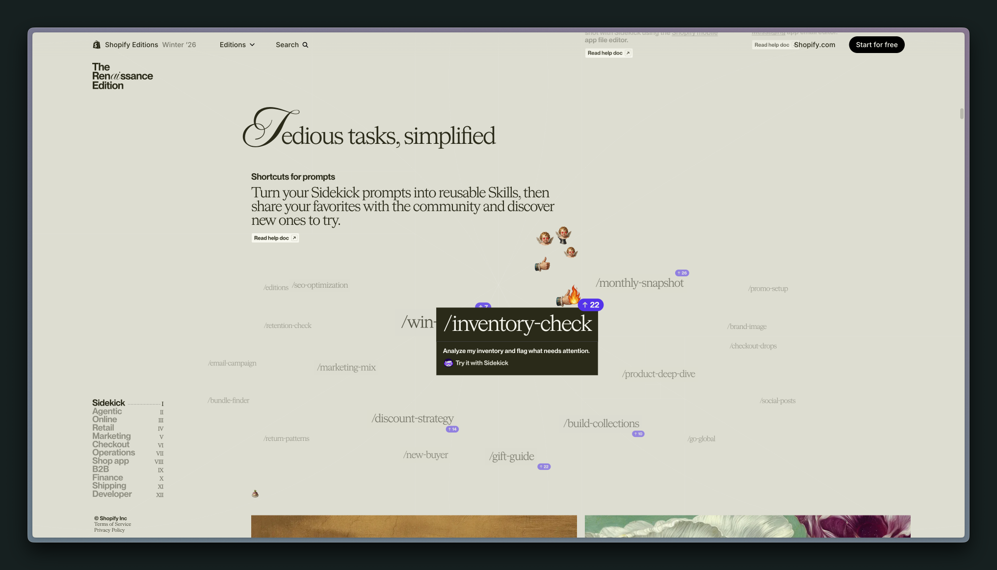Screen dimensions: 997x570
Task: Click the small poop emoji icon
Action: (x=255, y=493)
